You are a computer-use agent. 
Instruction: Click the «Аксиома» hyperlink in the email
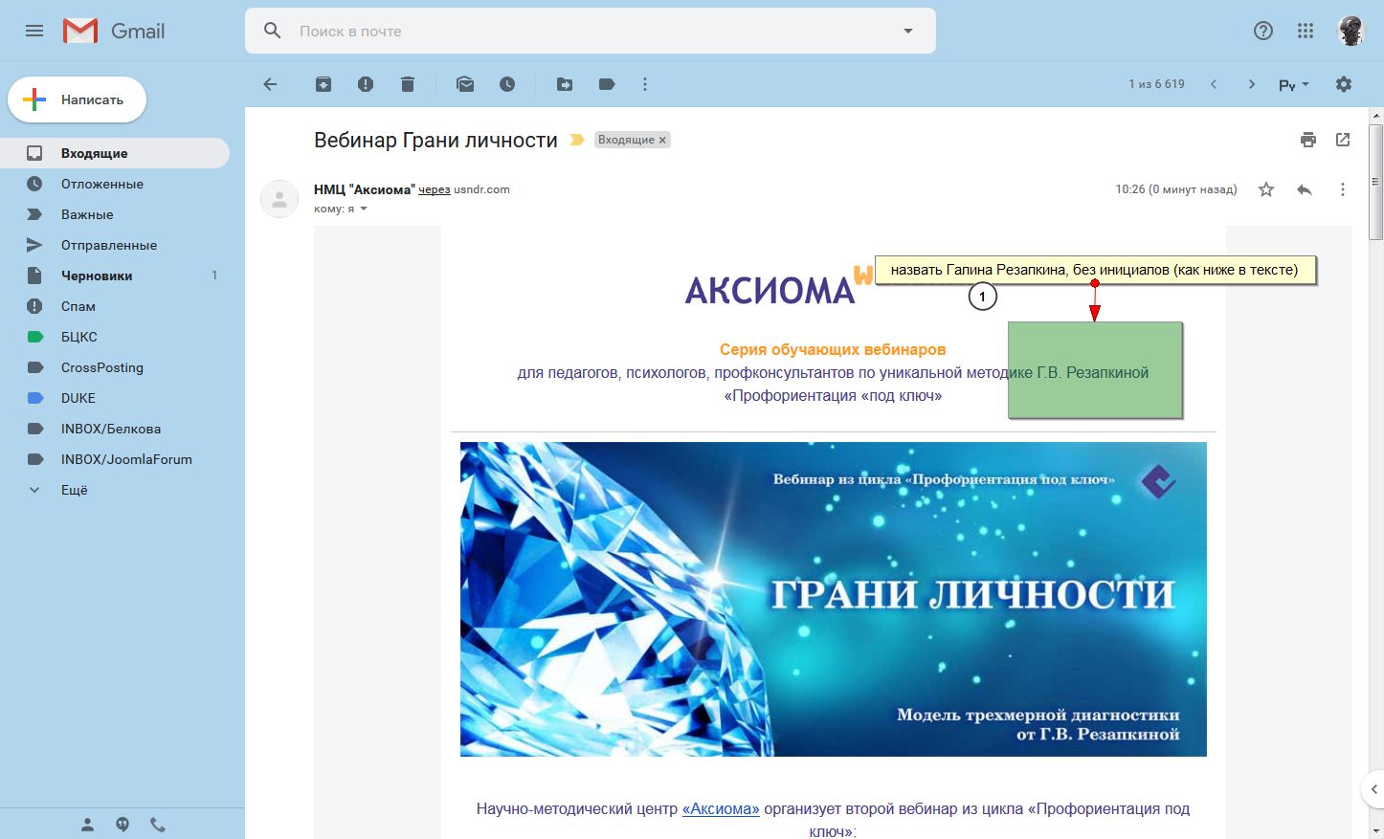721,808
